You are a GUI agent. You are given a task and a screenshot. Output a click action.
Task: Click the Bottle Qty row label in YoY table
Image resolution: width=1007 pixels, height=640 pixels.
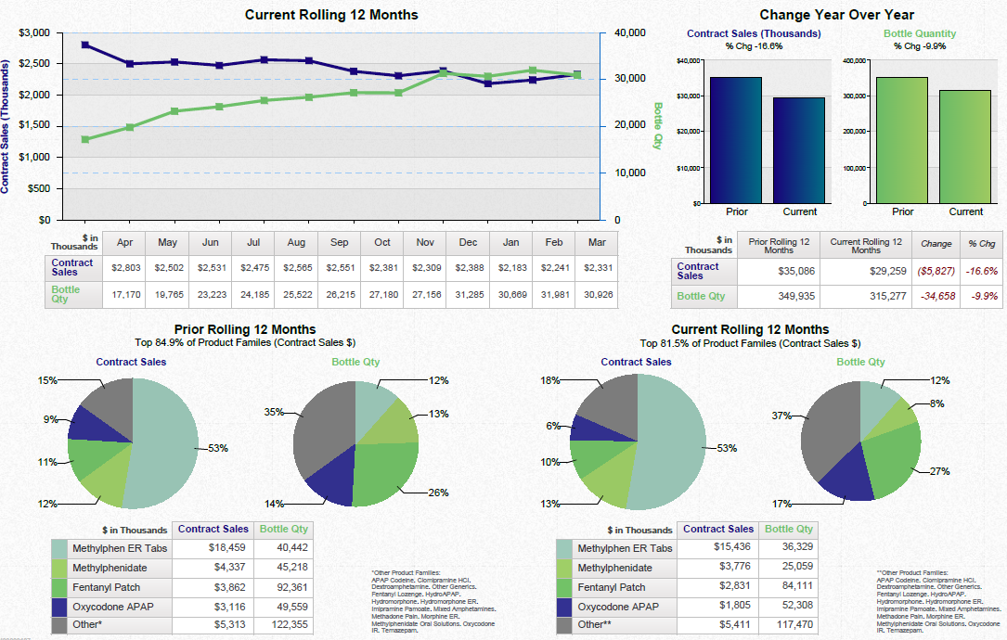pyautogui.click(x=703, y=296)
